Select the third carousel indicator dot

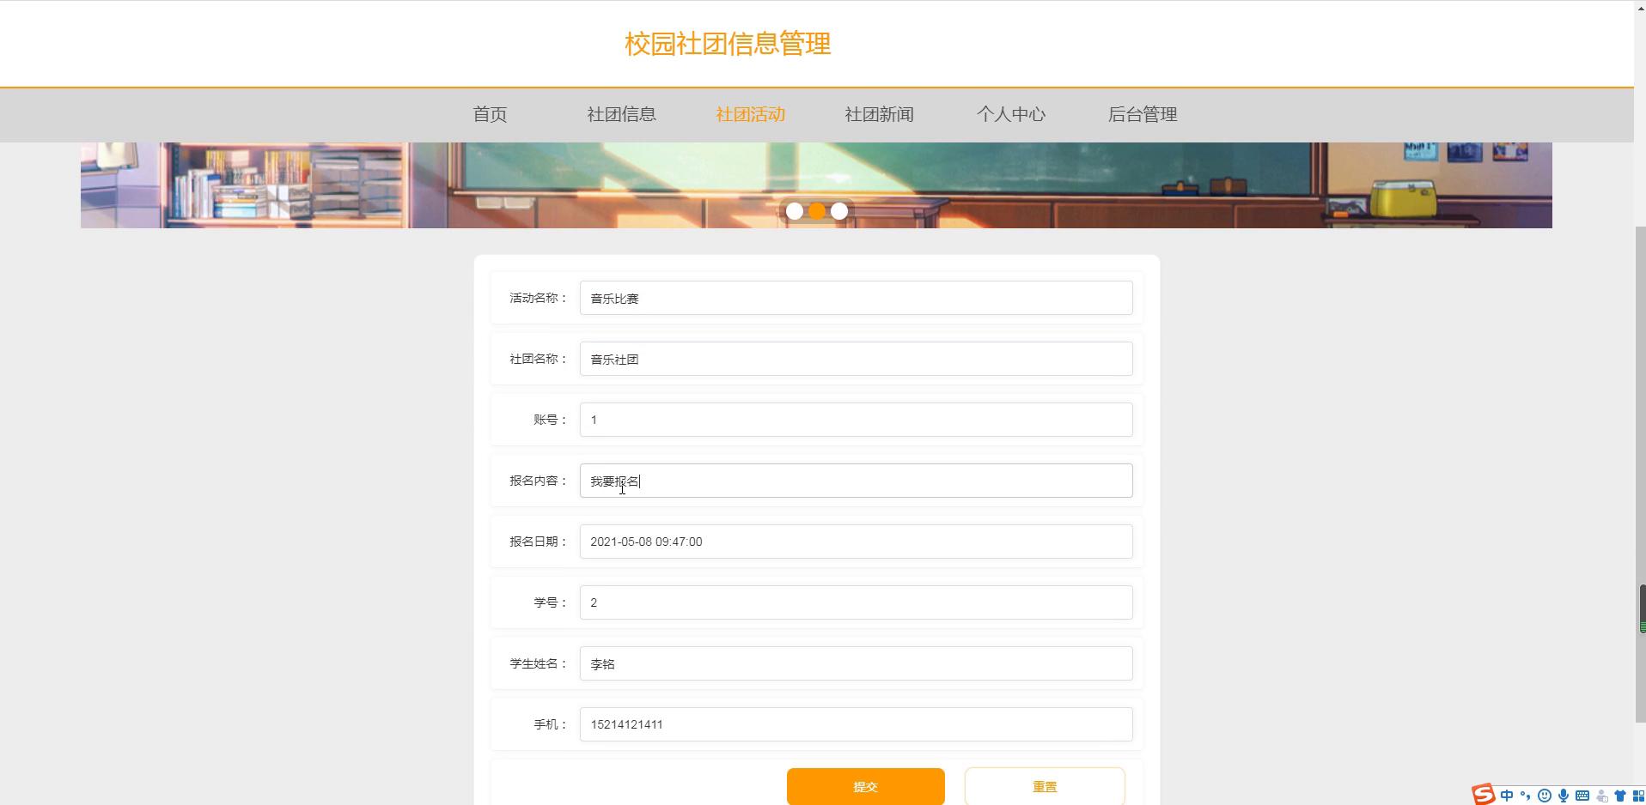click(x=839, y=211)
